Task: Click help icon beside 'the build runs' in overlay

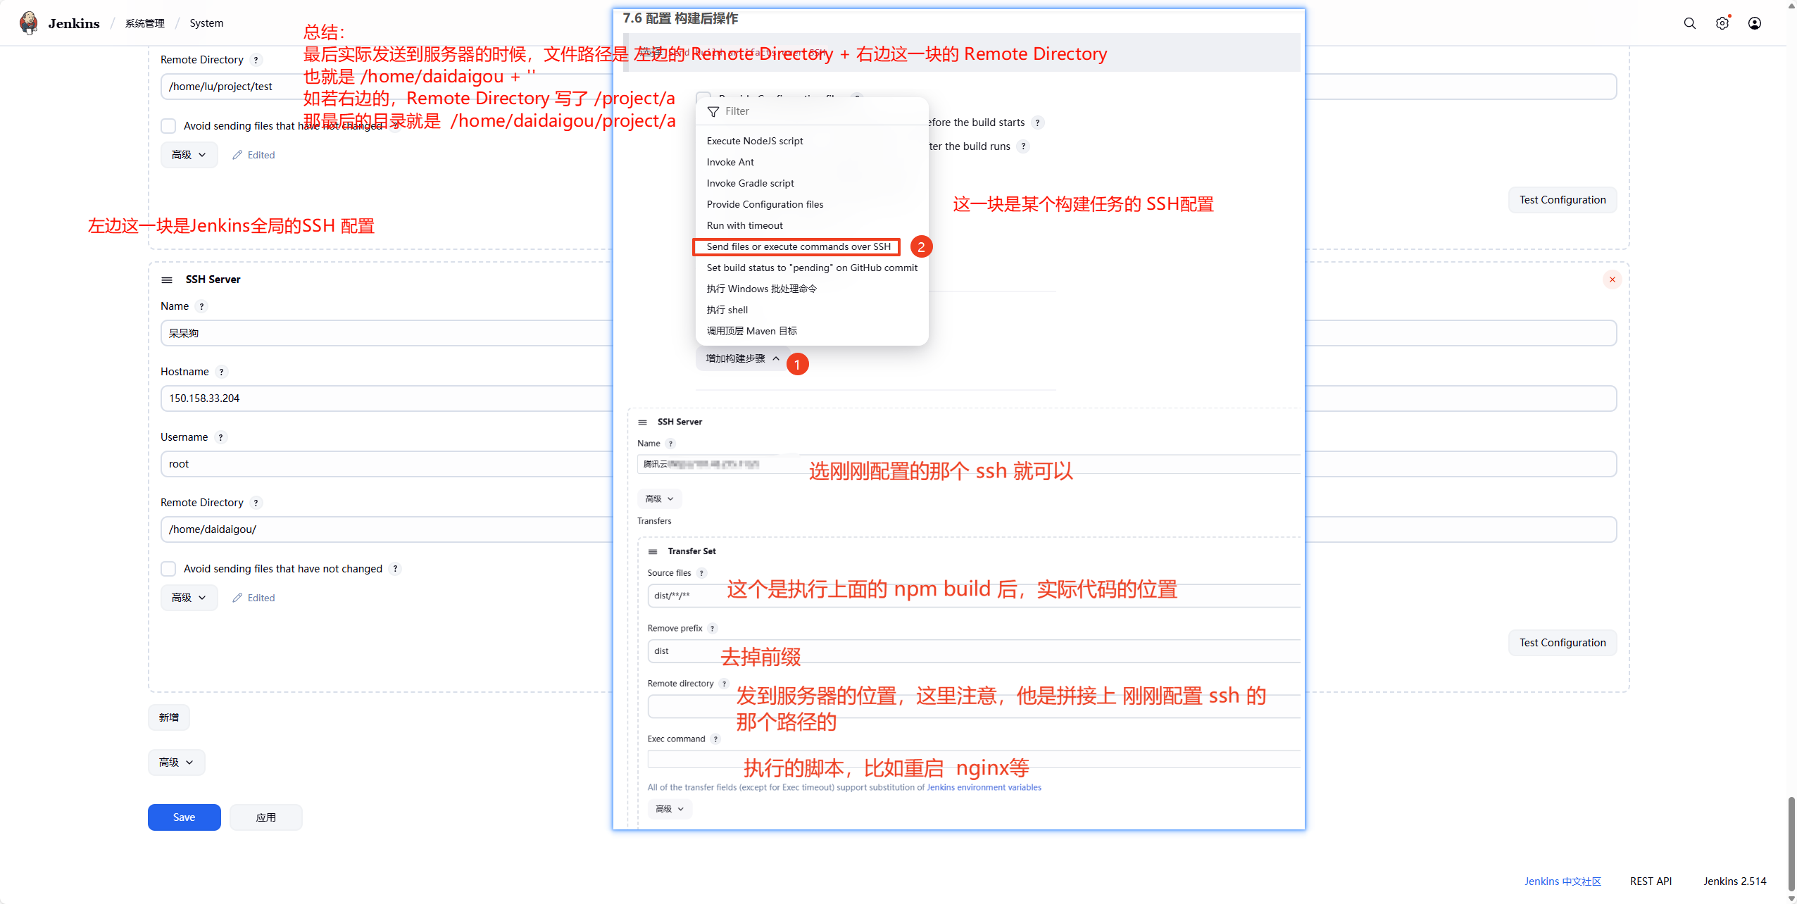Action: (1023, 146)
